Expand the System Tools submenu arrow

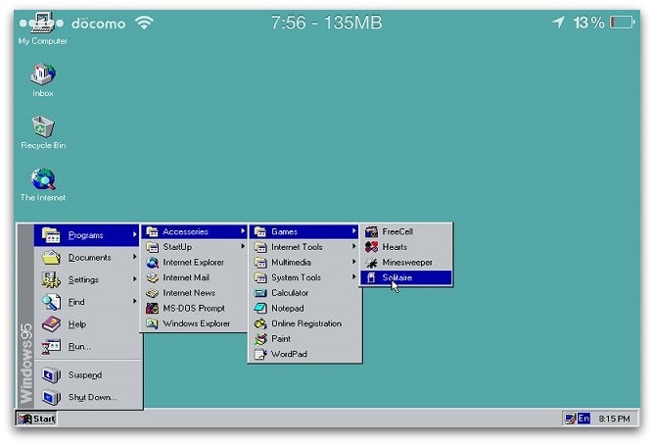coord(353,276)
